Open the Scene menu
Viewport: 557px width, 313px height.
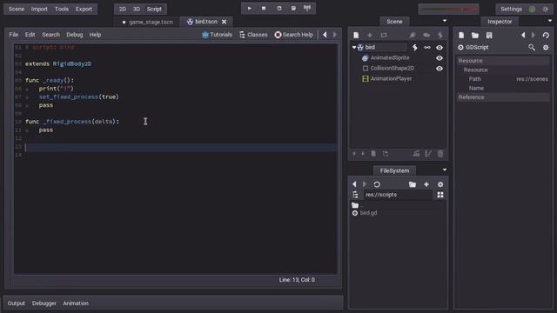[x=17, y=9]
